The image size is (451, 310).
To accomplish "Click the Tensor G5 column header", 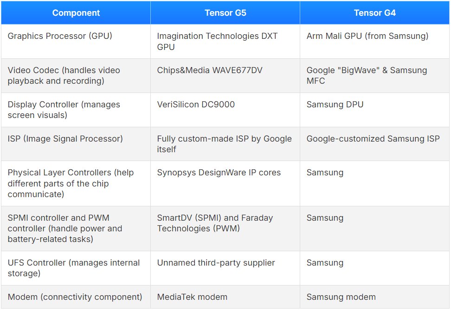I will tap(225, 13).
